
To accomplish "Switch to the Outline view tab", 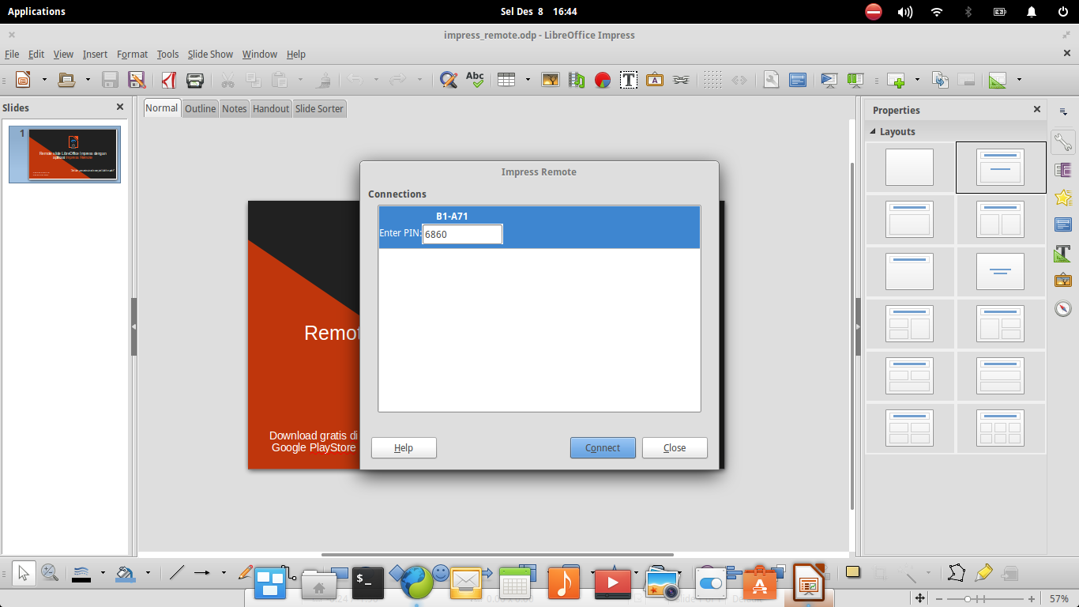I will [200, 108].
